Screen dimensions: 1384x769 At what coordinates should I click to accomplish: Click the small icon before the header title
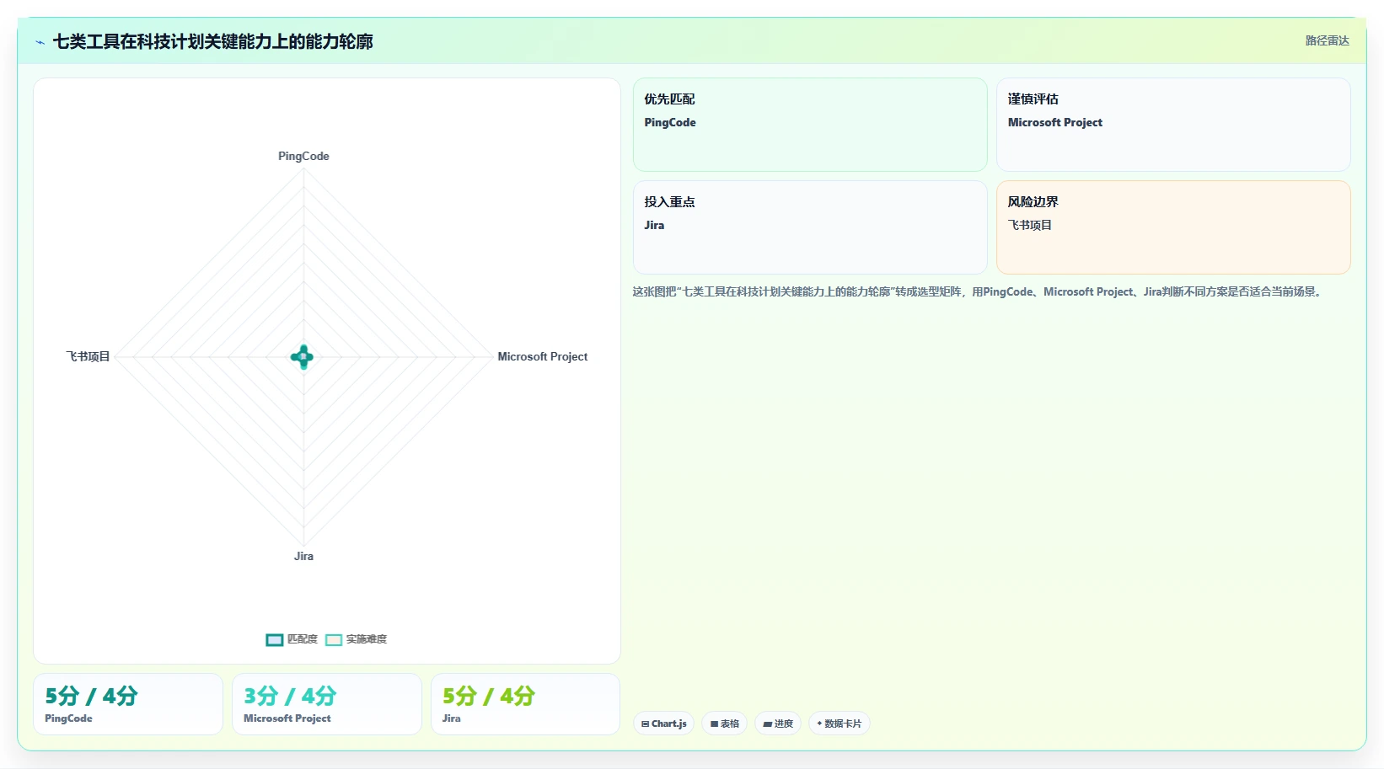[x=40, y=42]
